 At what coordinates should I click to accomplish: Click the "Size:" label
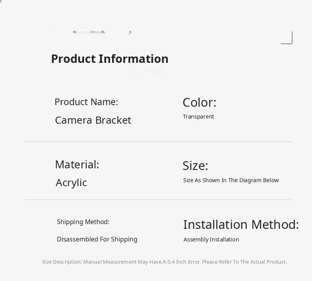point(195,166)
